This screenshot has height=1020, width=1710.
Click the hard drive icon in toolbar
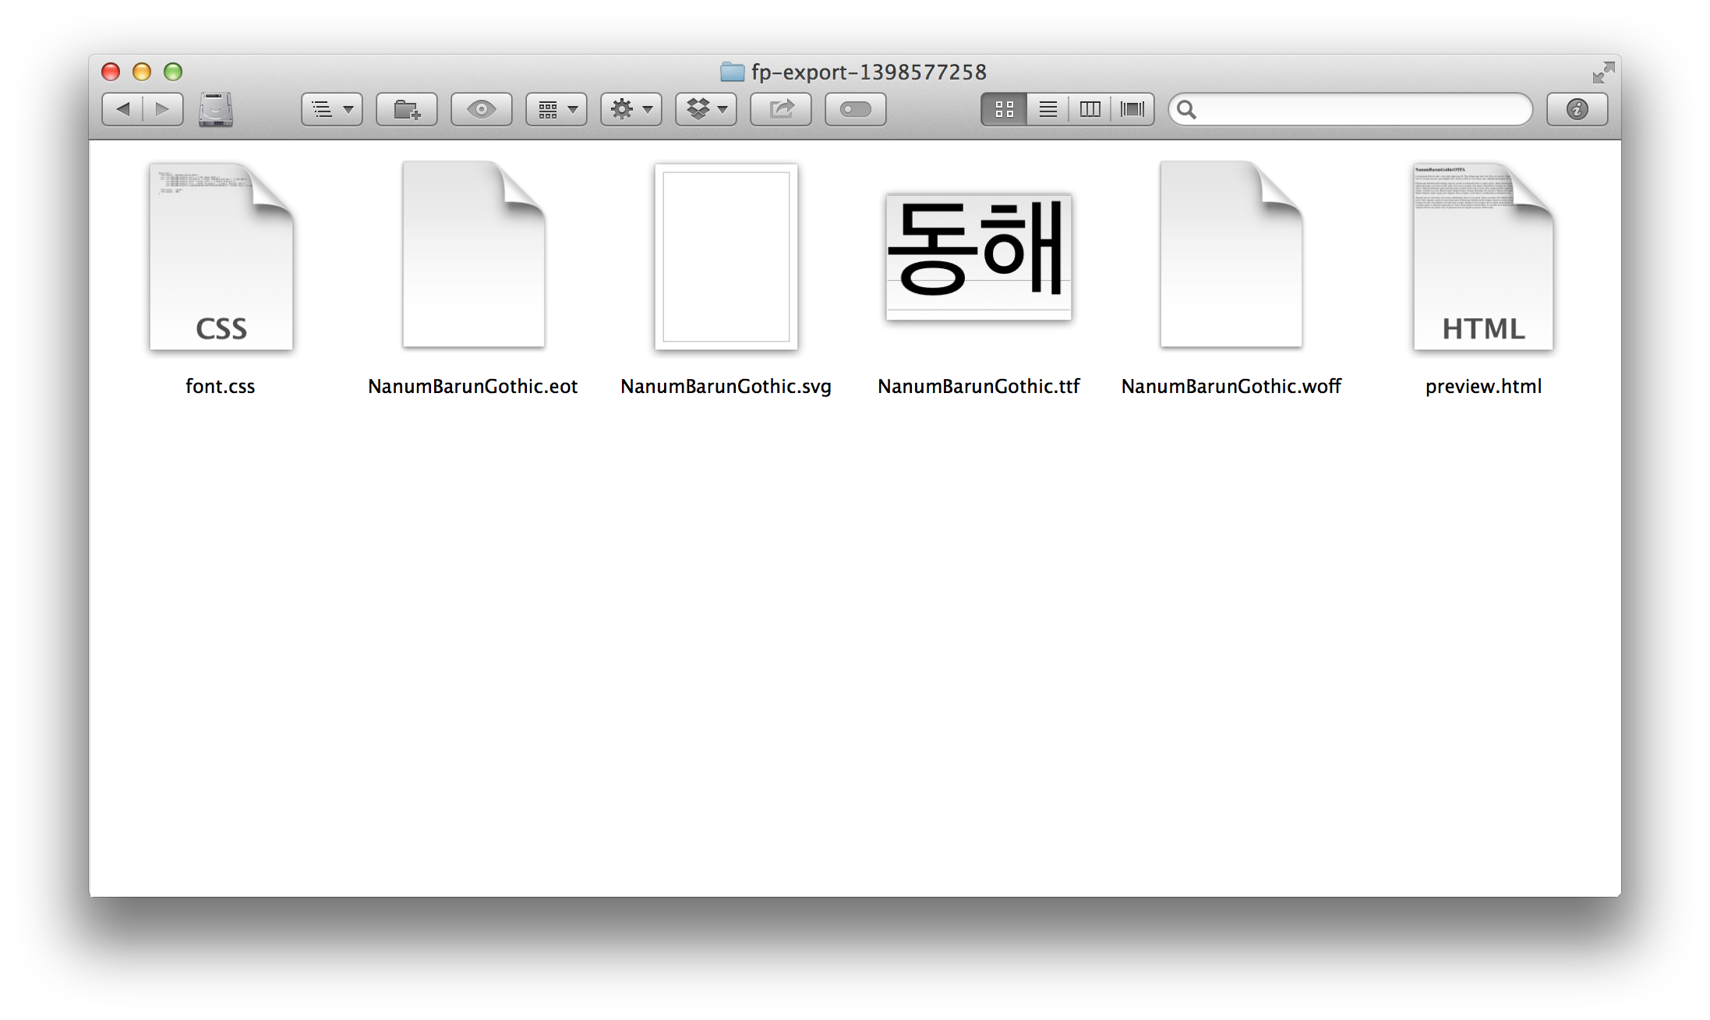(216, 110)
